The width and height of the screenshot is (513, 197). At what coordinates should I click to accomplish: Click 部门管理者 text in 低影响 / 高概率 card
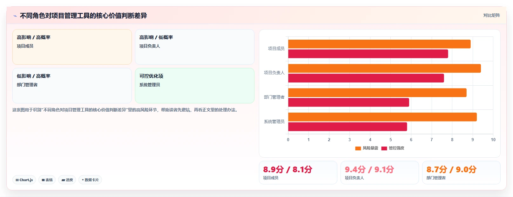27,85
